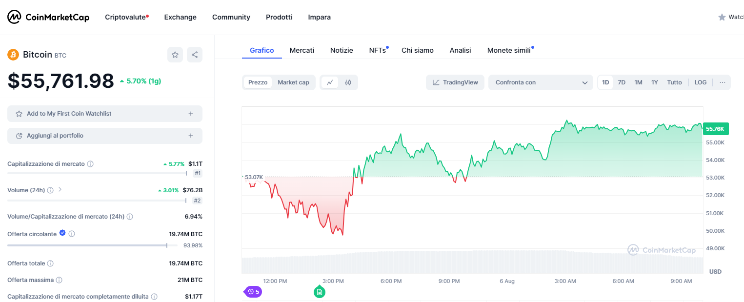744x302 pixels.
Task: Click the CoinMarketCap logo
Action: click(48, 17)
